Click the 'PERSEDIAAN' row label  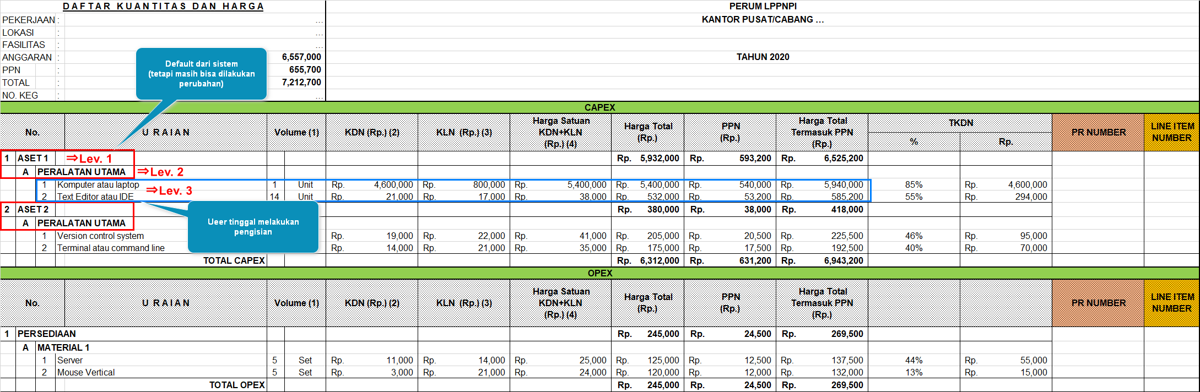tap(47, 334)
